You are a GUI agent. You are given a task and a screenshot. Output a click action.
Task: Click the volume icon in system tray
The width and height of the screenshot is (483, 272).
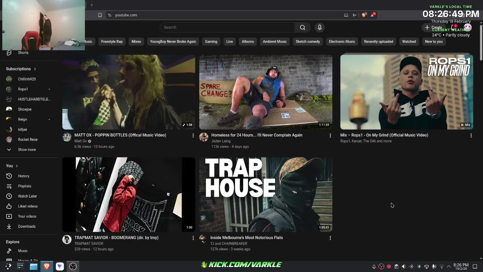pyautogui.click(x=404, y=267)
